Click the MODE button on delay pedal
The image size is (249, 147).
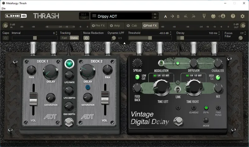point(206,120)
